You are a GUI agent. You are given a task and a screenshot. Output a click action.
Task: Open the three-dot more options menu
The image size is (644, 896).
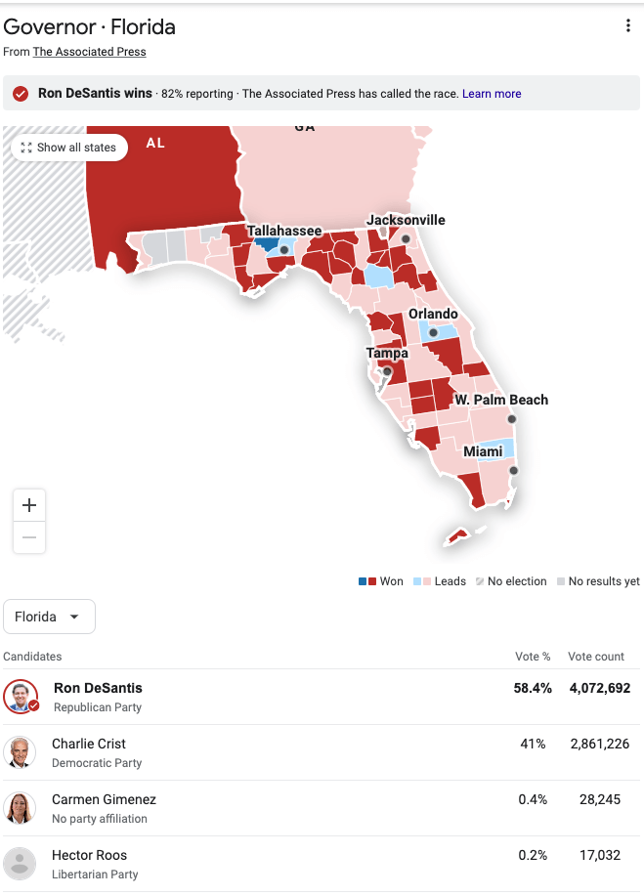pos(627,26)
